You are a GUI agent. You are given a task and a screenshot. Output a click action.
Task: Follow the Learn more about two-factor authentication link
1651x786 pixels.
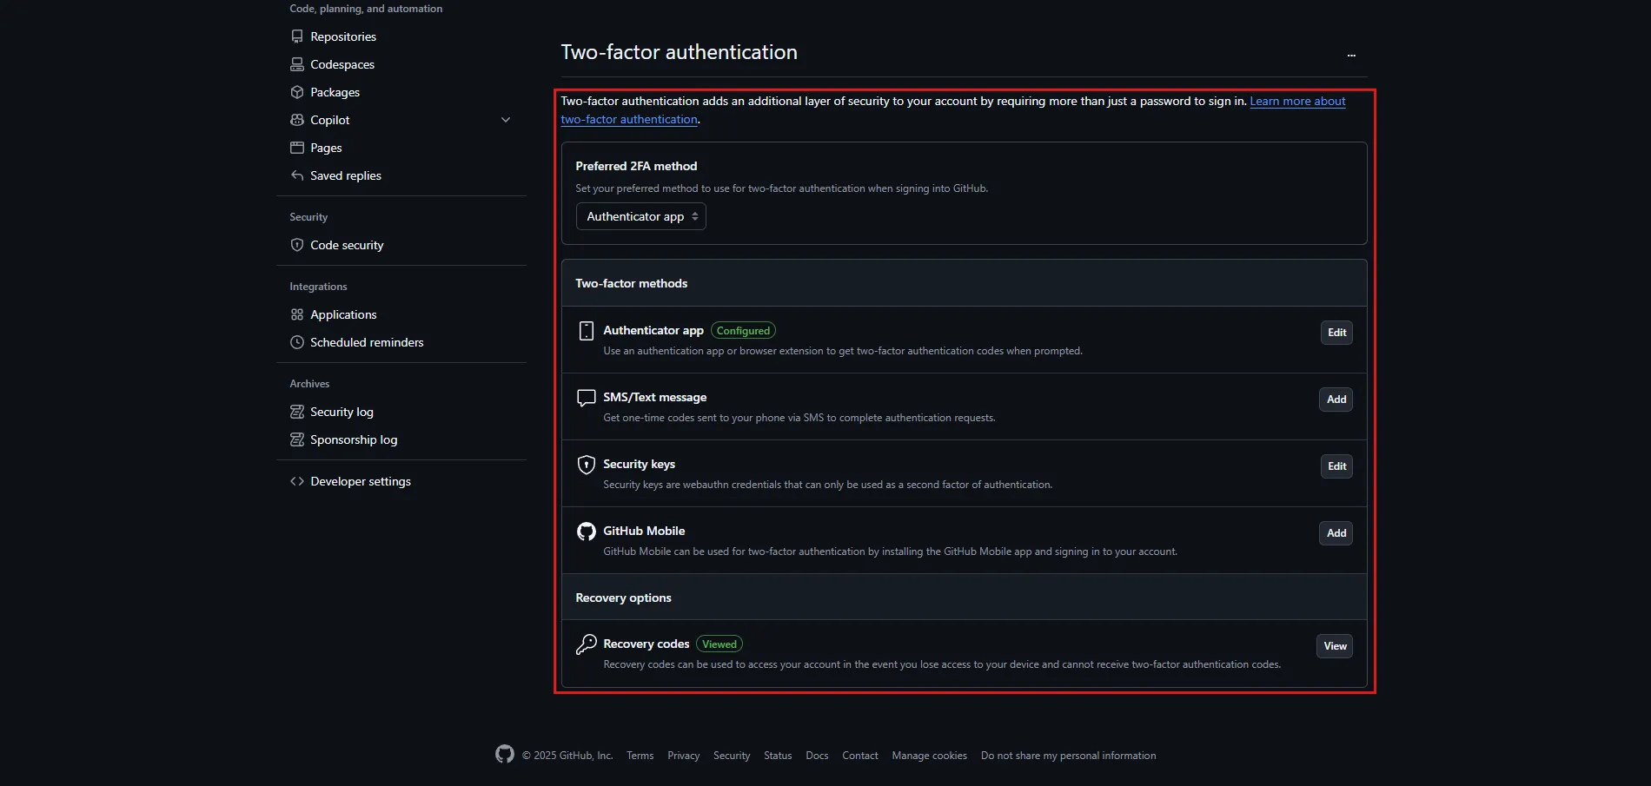pos(1297,101)
